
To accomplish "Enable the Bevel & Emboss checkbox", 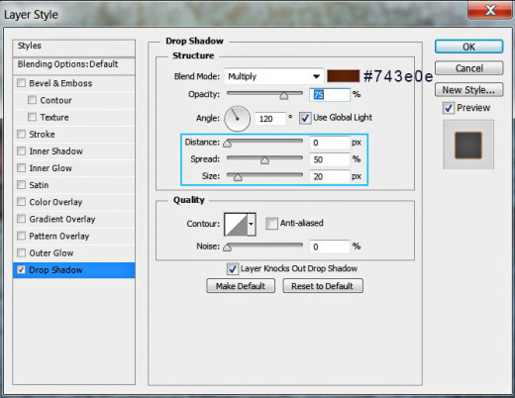I will tap(22, 83).
